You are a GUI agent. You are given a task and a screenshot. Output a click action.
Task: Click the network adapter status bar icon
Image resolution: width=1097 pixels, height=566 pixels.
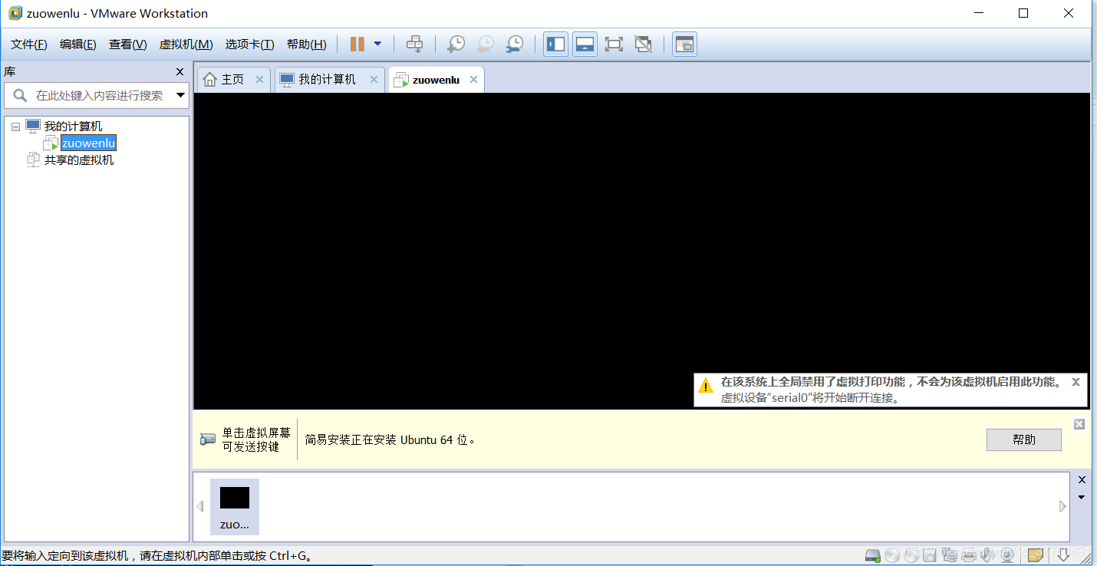click(950, 555)
